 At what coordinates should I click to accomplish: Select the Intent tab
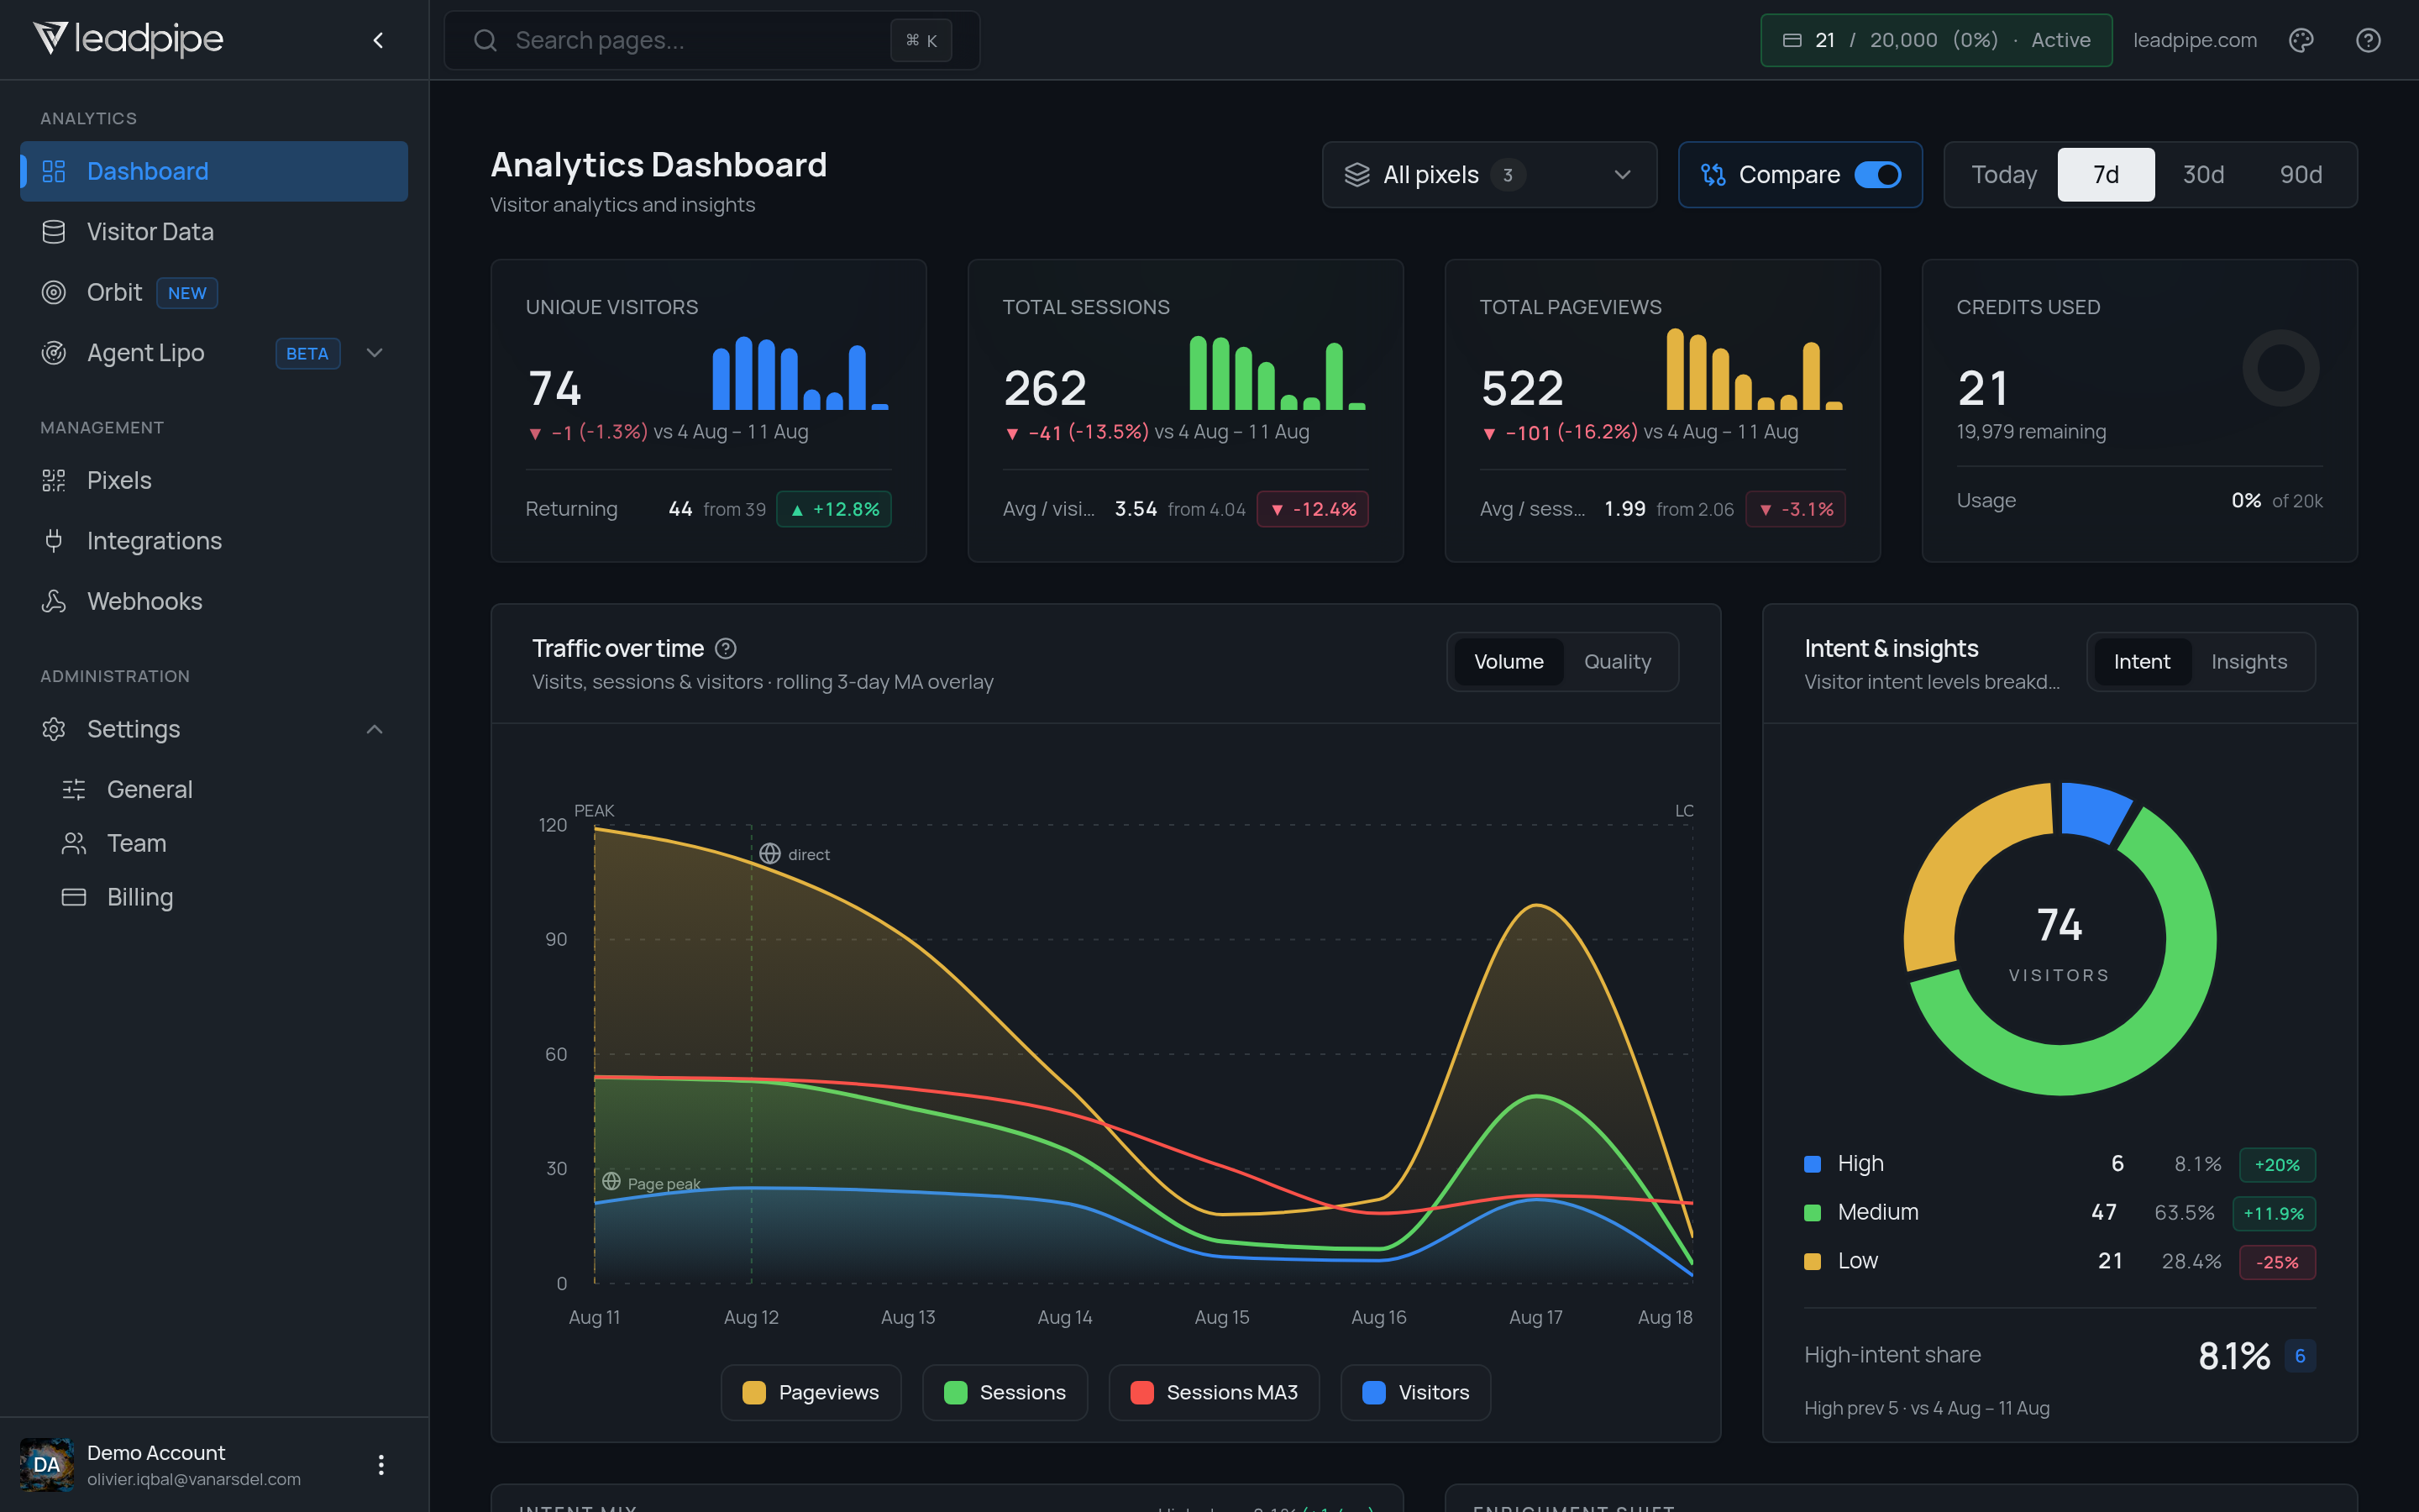pyautogui.click(x=2141, y=662)
